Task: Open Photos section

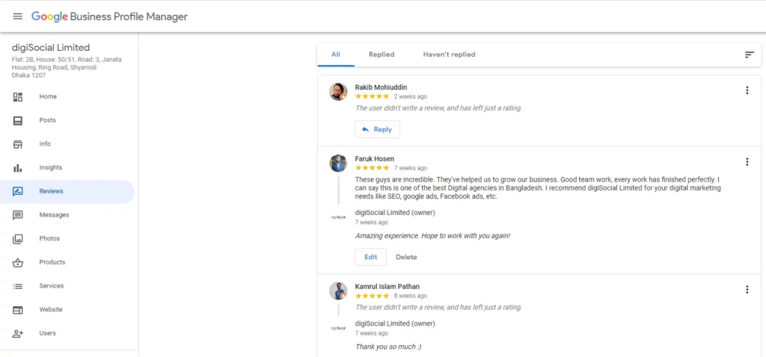Action: (x=49, y=239)
